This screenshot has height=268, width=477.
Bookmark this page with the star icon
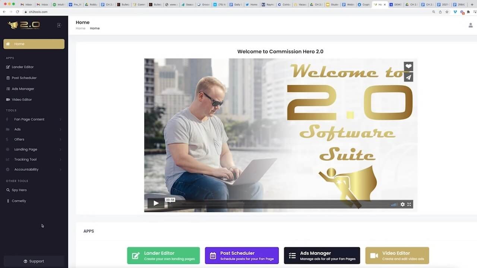click(x=447, y=12)
